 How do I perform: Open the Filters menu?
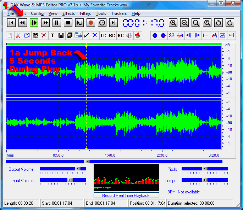(85, 13)
